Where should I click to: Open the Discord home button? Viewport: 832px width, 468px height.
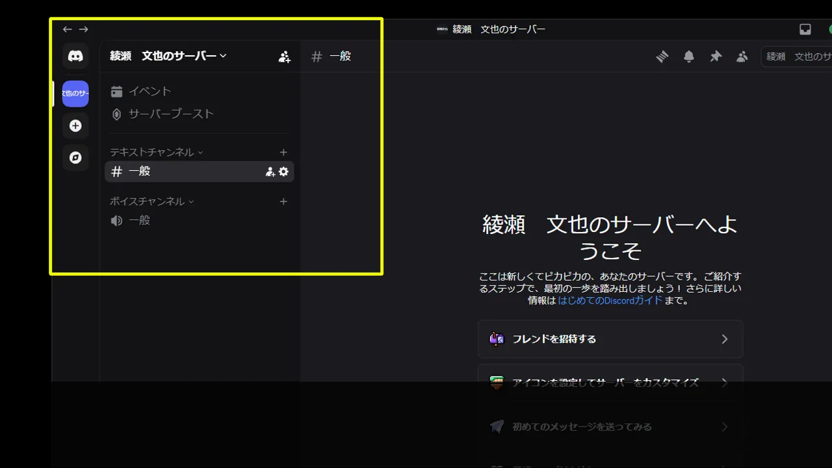point(75,56)
